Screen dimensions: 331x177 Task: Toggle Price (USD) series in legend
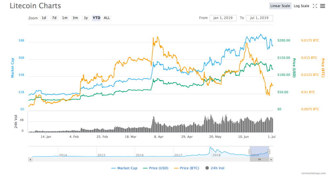tap(156, 168)
